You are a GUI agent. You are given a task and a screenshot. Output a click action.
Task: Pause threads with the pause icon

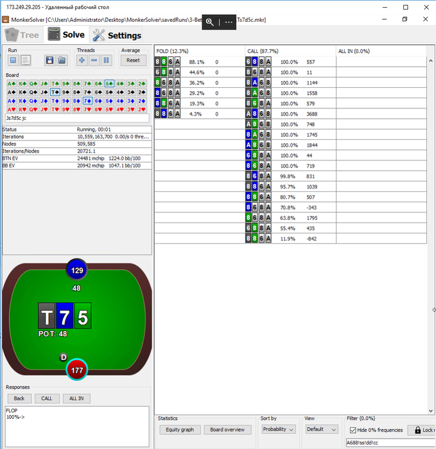(x=106, y=60)
